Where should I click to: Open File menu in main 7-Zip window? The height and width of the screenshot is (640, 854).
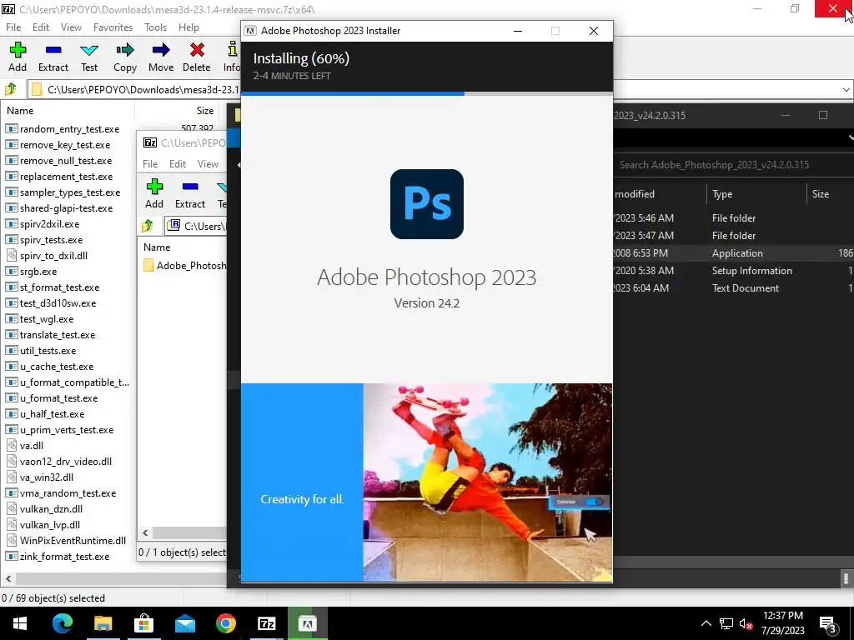click(13, 27)
